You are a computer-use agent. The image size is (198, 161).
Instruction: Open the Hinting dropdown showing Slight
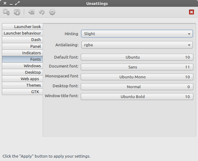[x=137, y=34]
